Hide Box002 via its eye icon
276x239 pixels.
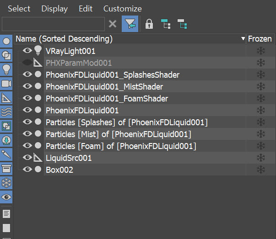[x=27, y=169]
